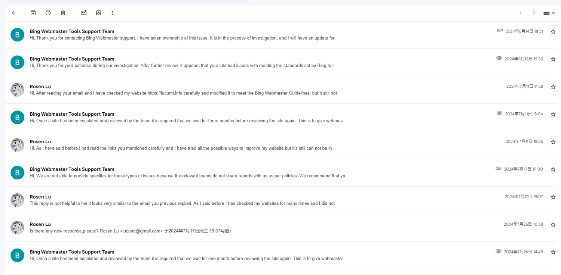
Task: Expand message 'This reply is not helpful to me'
Action: [x=280, y=200]
